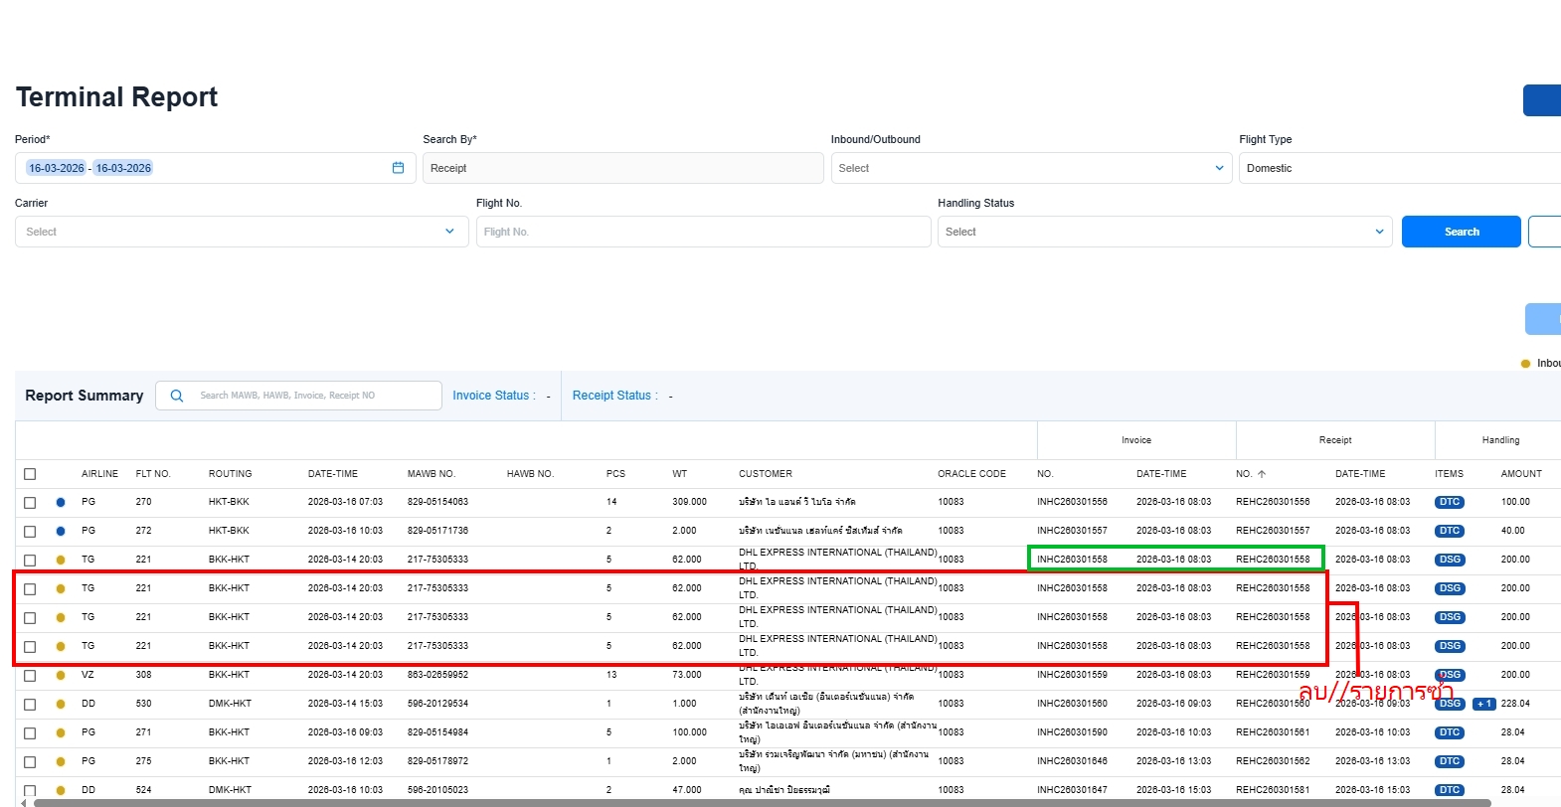
Task: Select the checkbox for DD flight 530 row
Action: [30, 705]
